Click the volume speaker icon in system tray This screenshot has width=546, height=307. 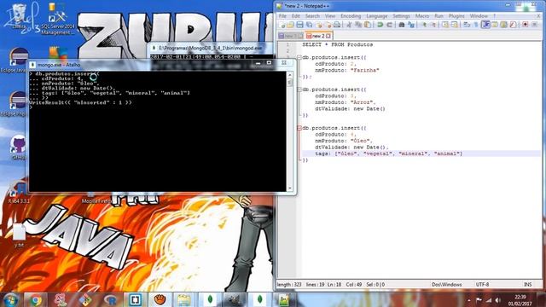[498, 300]
